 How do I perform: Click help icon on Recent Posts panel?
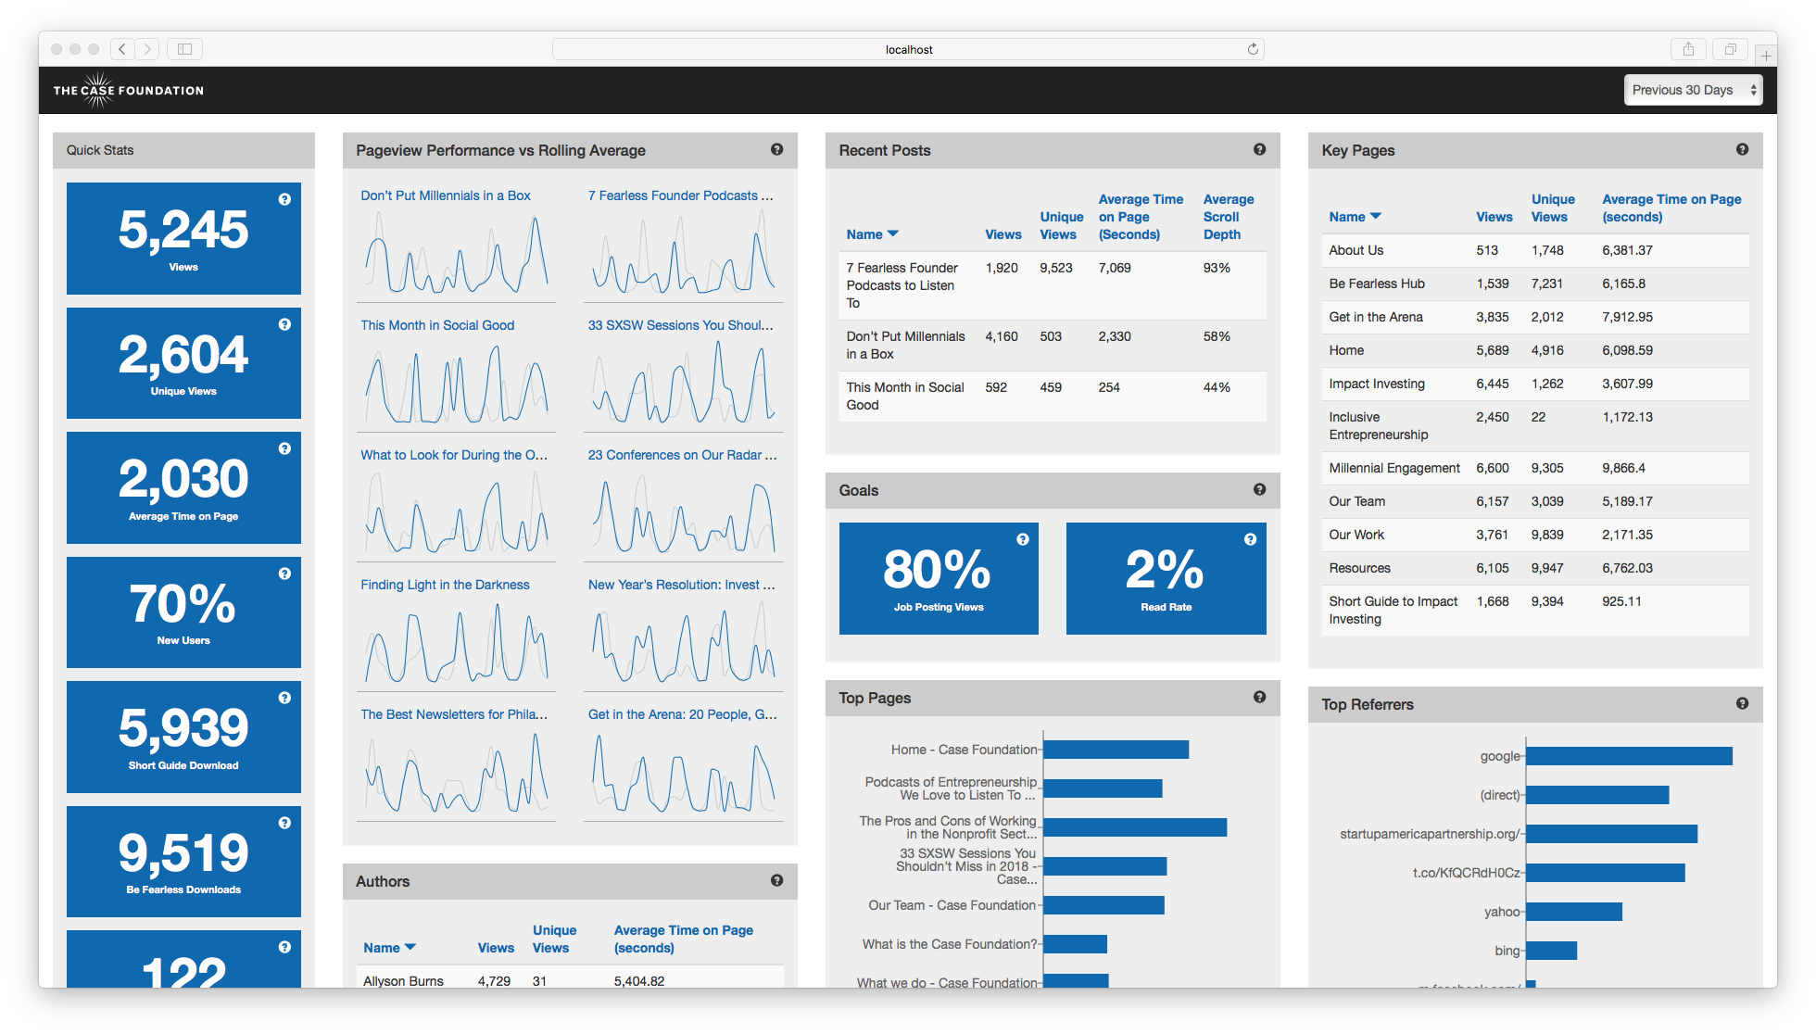[x=1259, y=149]
